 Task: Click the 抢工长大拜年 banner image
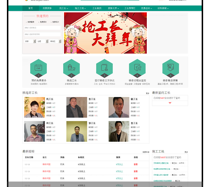(105, 33)
